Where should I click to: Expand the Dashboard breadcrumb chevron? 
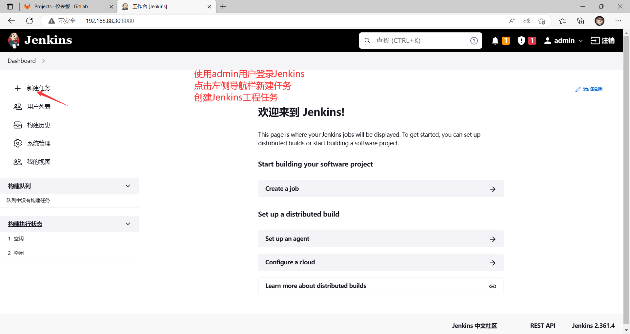tap(44, 61)
